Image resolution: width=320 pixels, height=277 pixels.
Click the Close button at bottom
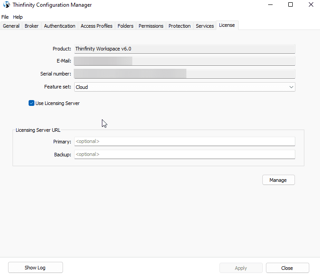287,268
